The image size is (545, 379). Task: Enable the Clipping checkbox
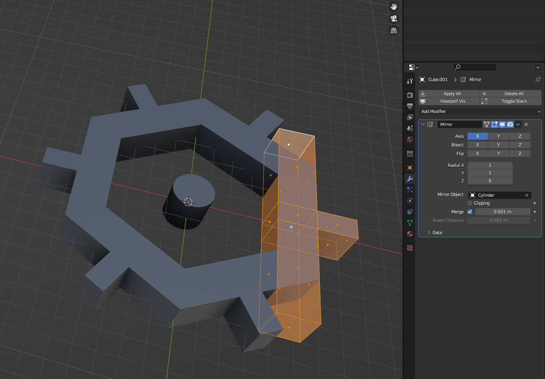tap(470, 203)
